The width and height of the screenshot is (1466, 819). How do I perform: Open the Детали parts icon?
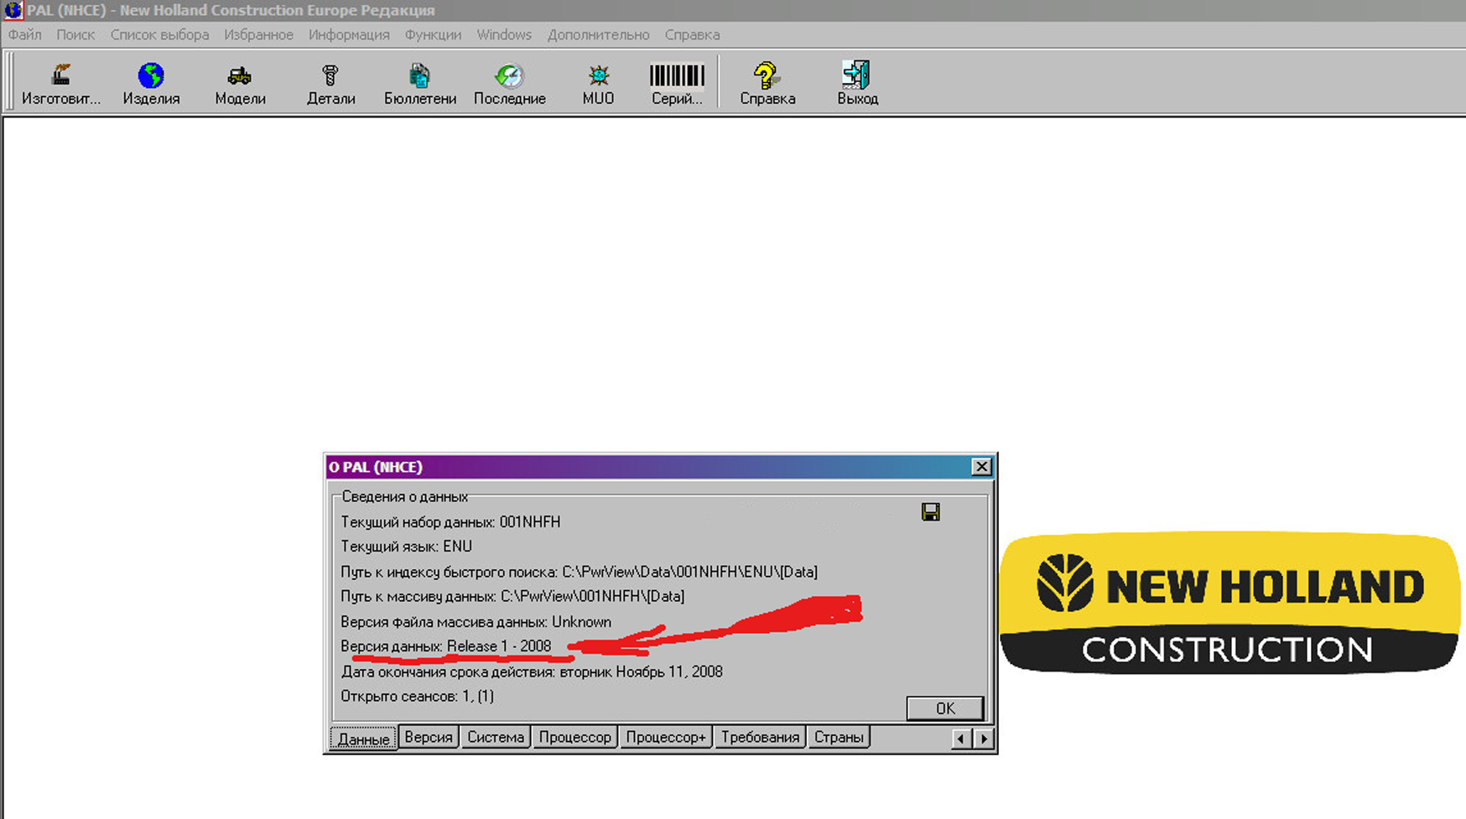point(330,83)
